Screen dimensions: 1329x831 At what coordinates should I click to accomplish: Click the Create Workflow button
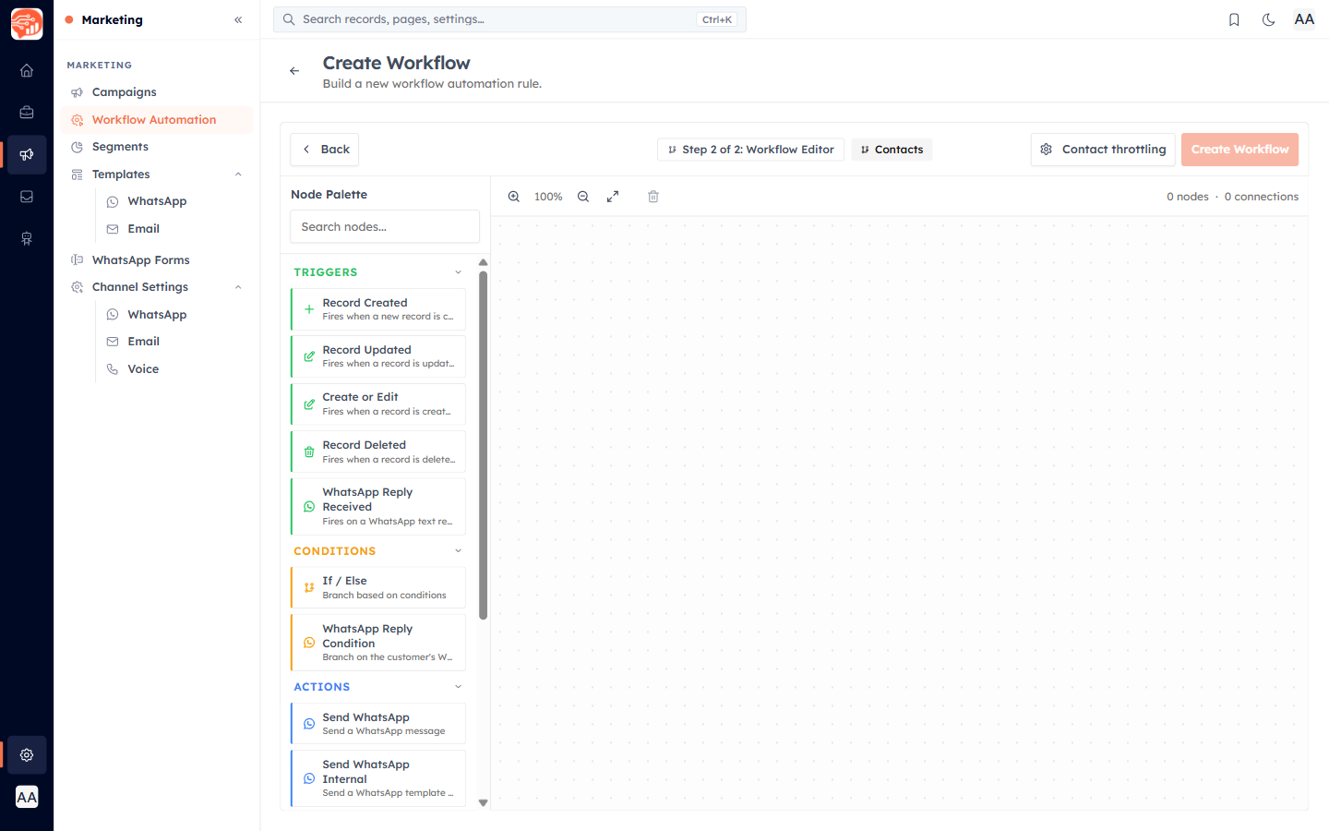[x=1239, y=150]
